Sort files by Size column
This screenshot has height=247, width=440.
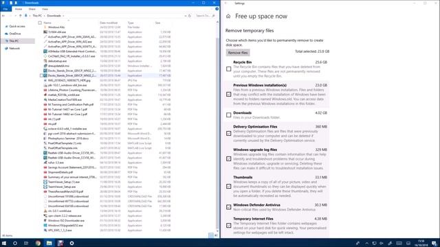pos(157,23)
